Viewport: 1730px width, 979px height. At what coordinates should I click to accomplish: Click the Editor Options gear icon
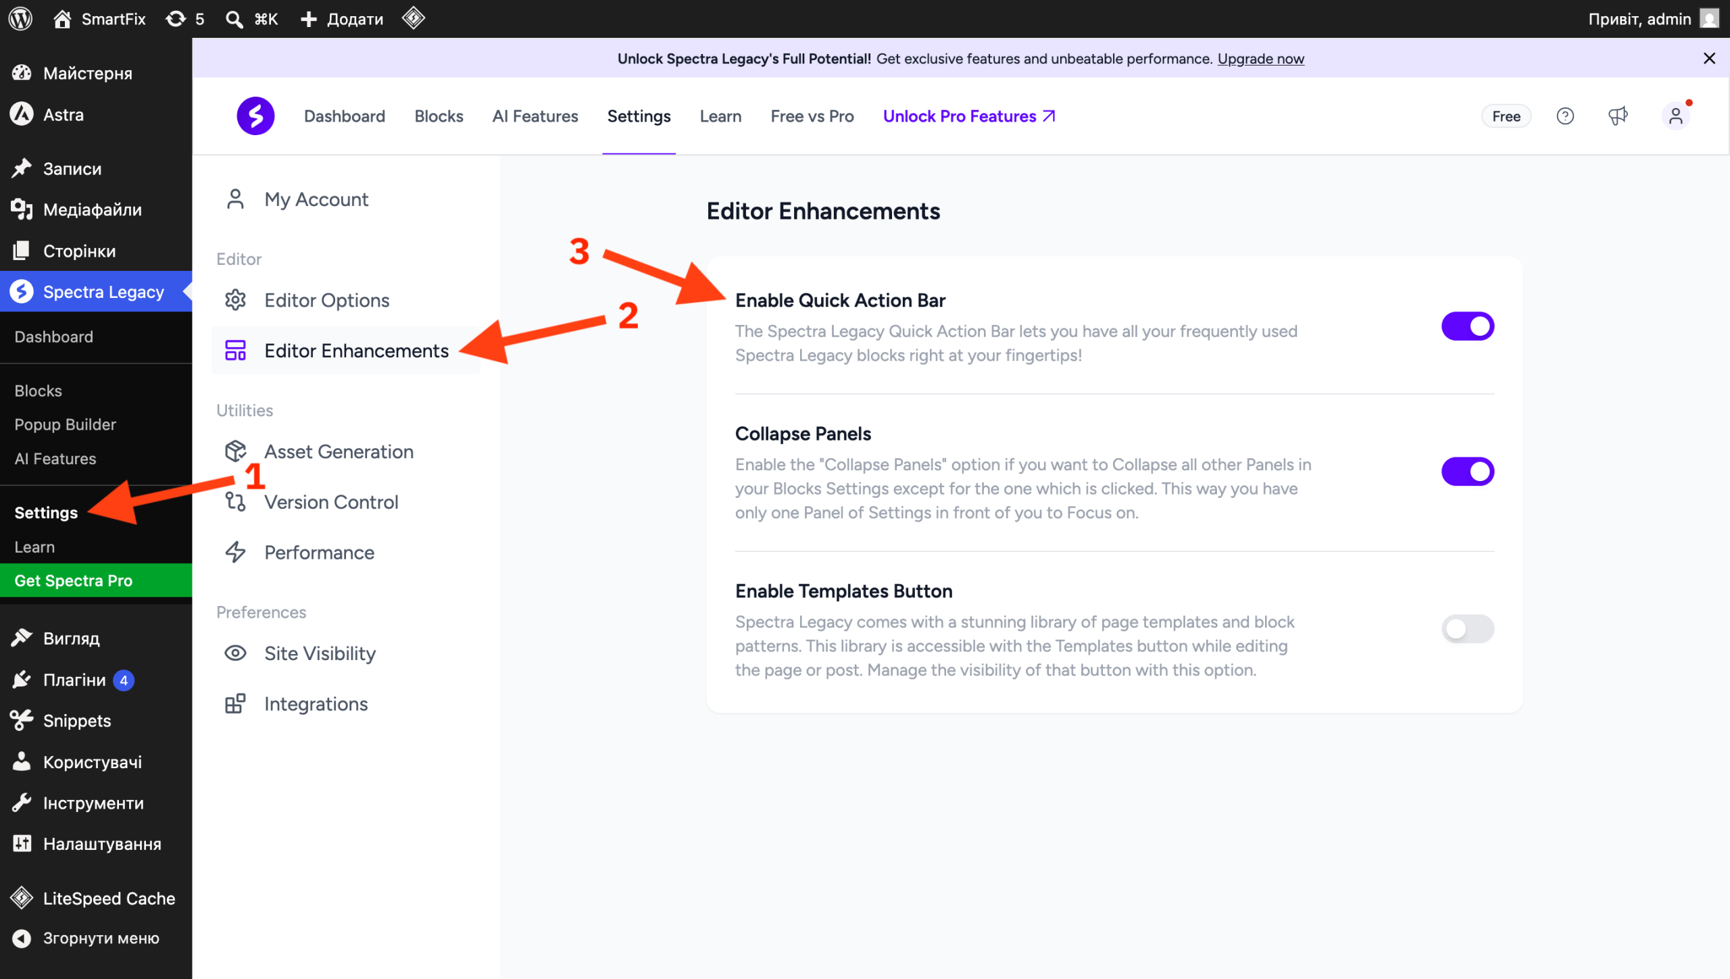[235, 300]
